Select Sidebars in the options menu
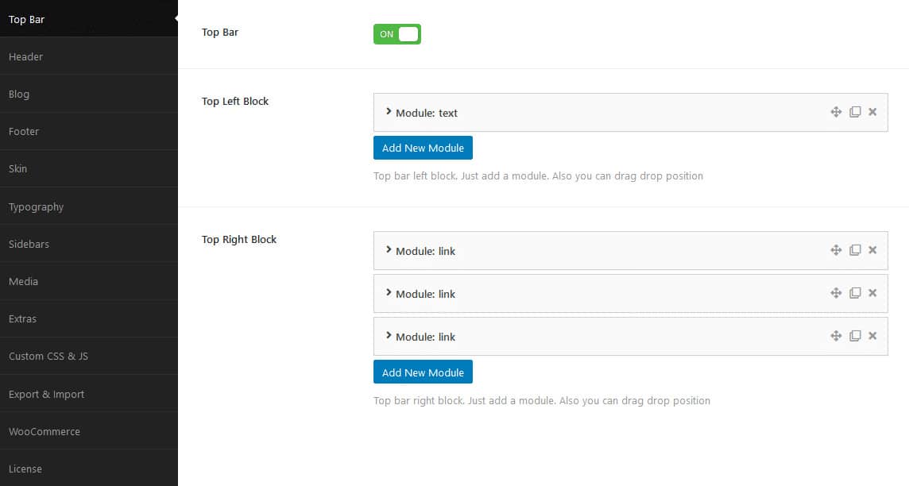 pos(89,244)
